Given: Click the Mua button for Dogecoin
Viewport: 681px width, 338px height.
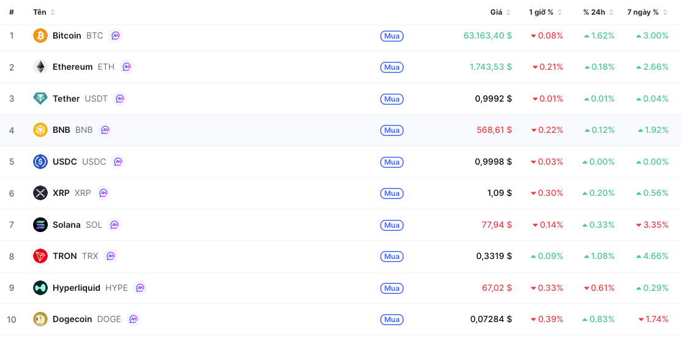Looking at the screenshot, I should [x=392, y=320].
